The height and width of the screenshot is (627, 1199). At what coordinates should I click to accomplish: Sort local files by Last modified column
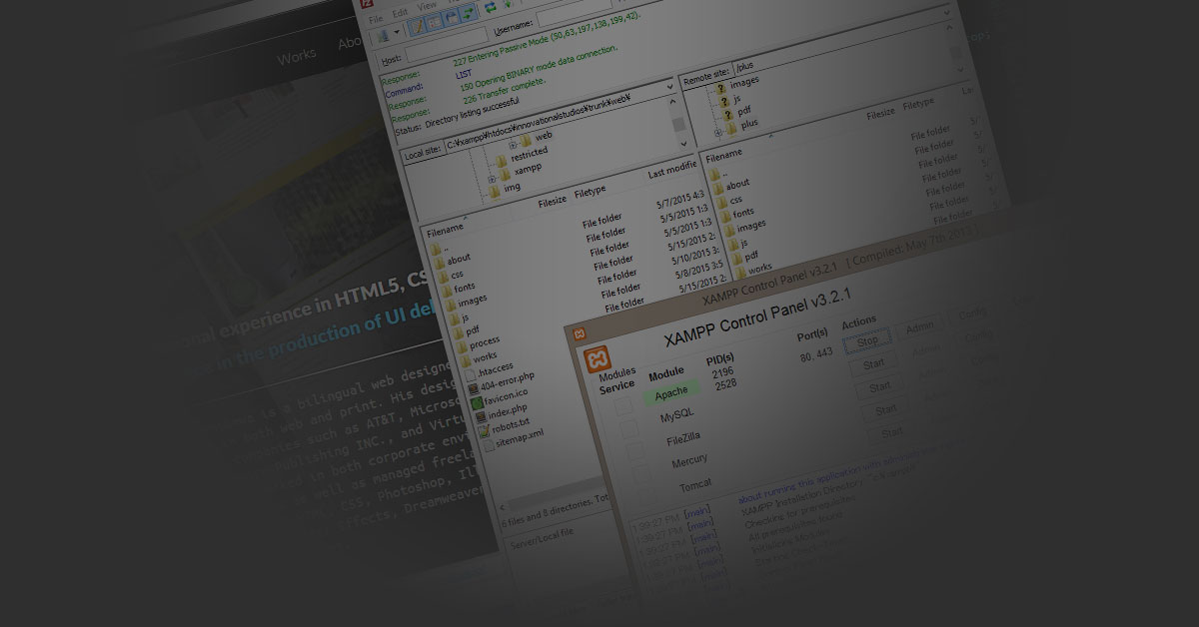tap(671, 170)
